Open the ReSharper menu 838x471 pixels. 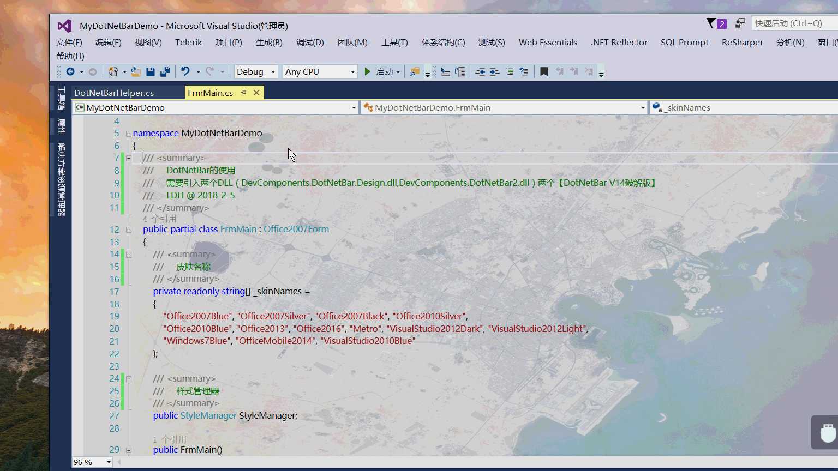(x=743, y=42)
